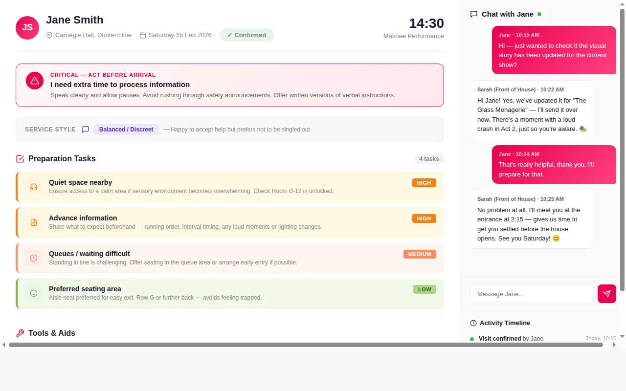Click the wrench icon beside Tools & Aids
This screenshot has height=391, width=626.
tap(20, 333)
